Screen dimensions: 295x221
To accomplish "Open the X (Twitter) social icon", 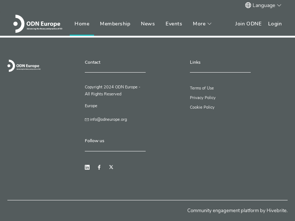I will [111, 167].
